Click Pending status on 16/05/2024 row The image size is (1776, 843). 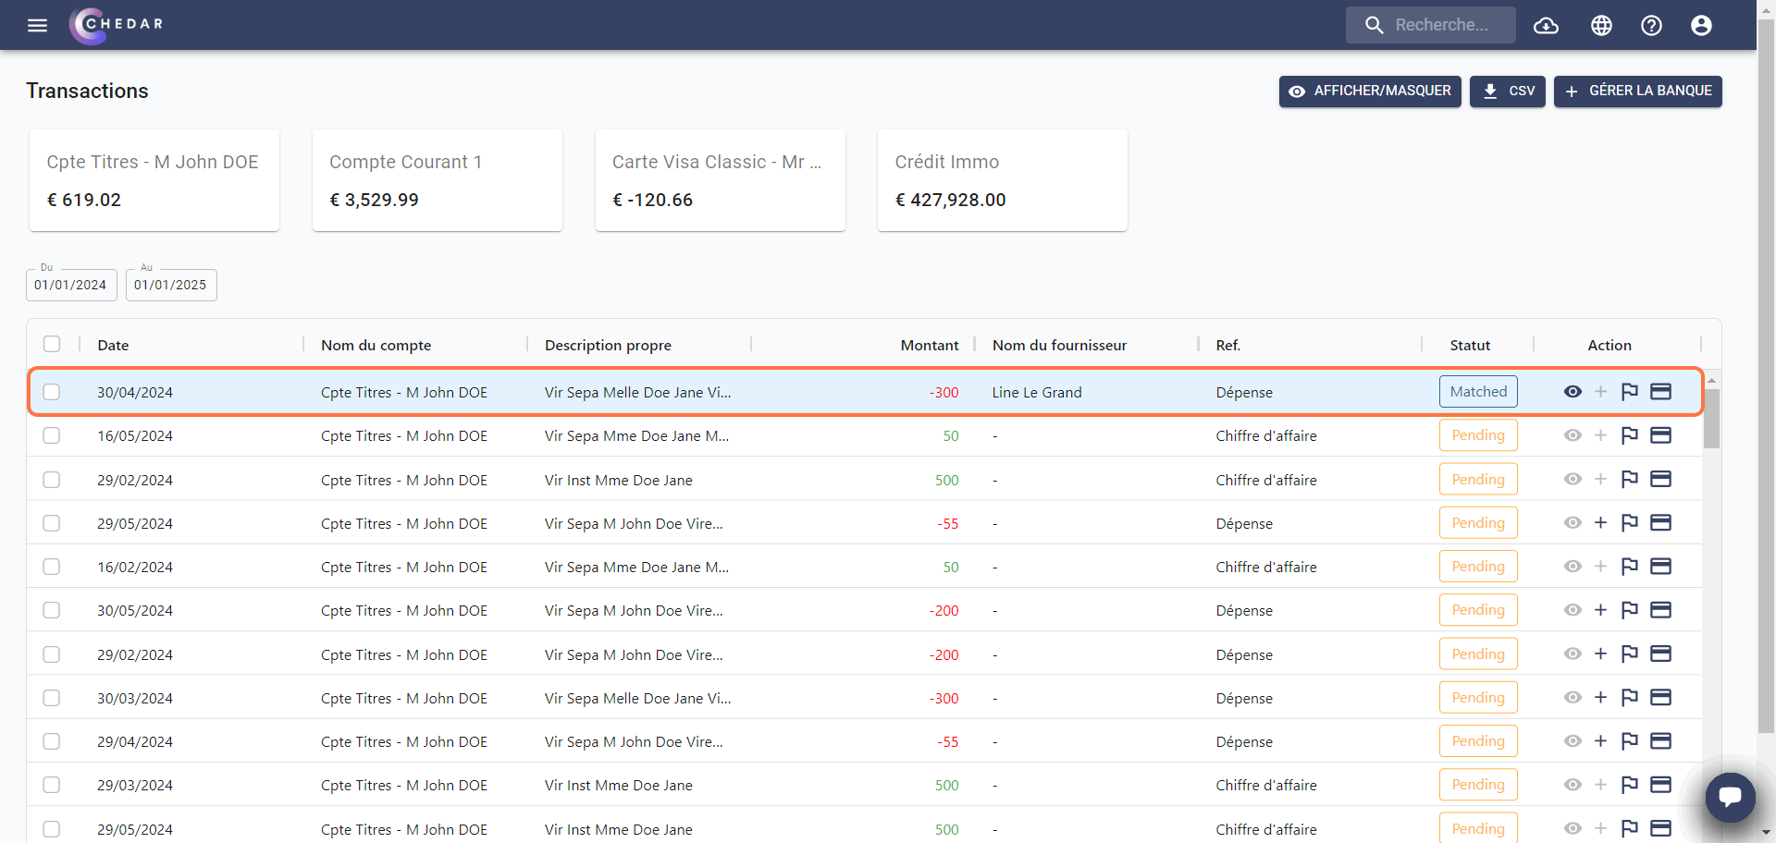point(1478,435)
